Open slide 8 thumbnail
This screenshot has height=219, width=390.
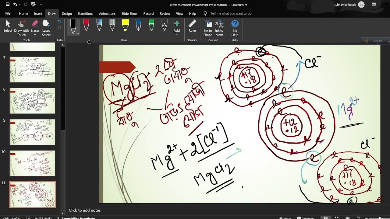[x=33, y=101]
